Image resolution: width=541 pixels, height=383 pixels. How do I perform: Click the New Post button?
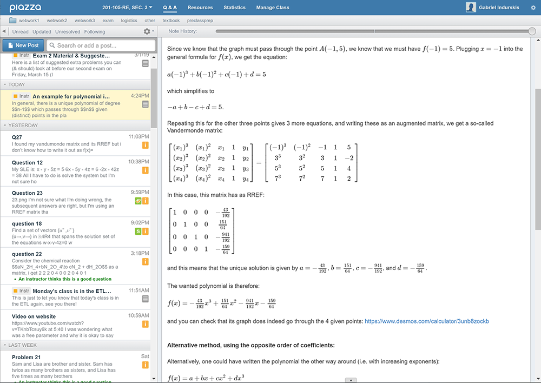[22, 45]
